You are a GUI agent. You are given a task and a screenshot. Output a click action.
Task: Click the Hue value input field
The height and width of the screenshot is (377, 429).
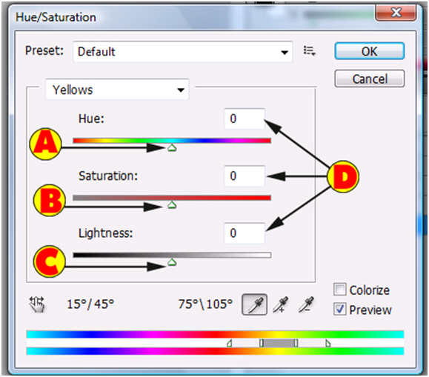coord(245,119)
